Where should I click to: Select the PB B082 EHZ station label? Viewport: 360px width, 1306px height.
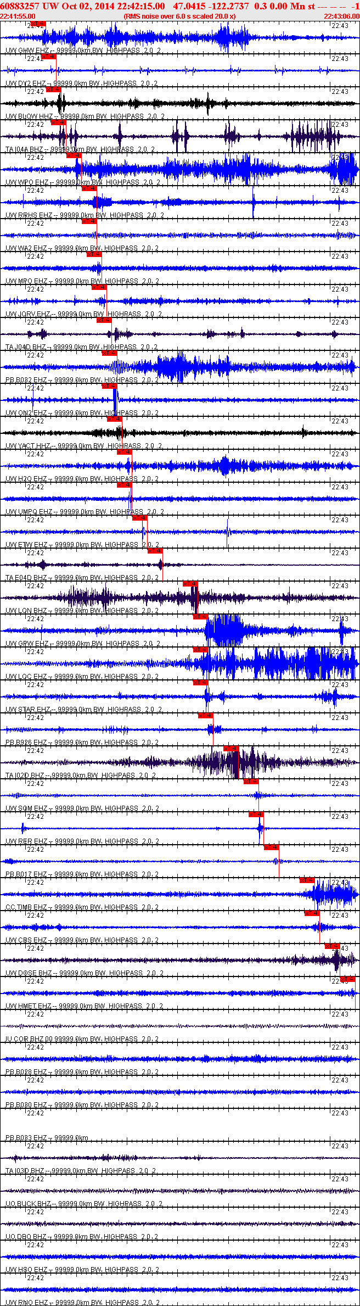point(27,380)
